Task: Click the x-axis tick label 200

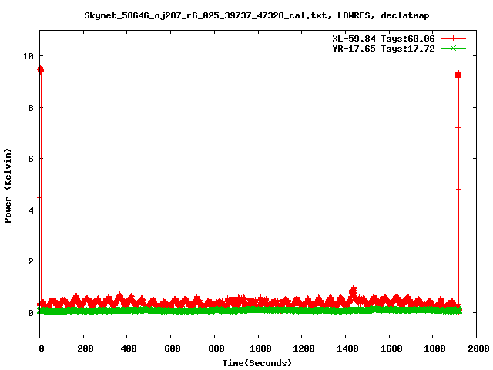Action: [86, 348]
